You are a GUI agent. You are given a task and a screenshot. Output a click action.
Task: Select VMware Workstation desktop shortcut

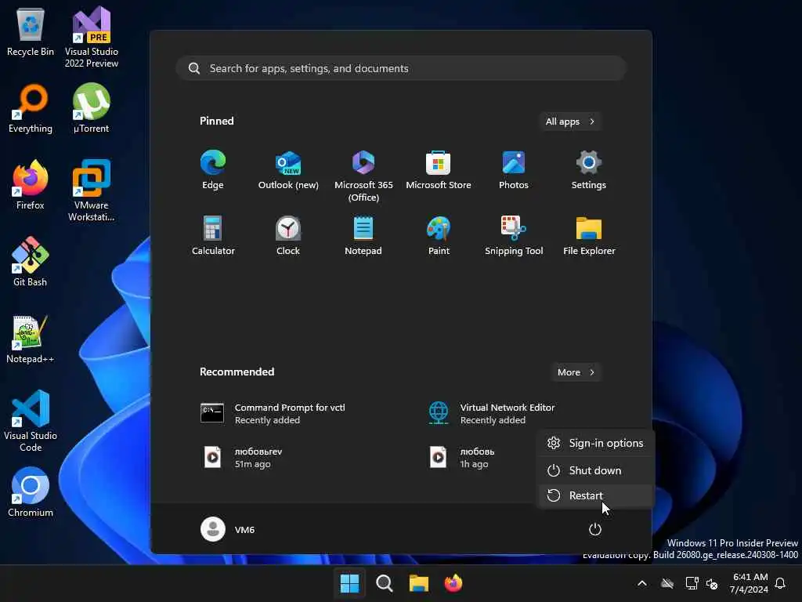click(x=92, y=190)
